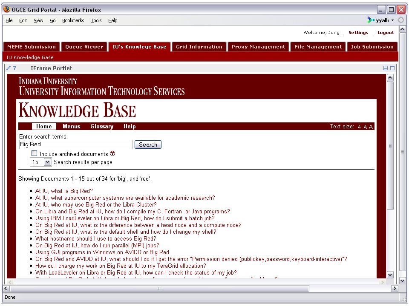Screen dimensions: 409x306
Task: Open the Glossary page
Action: pyautogui.click(x=102, y=126)
